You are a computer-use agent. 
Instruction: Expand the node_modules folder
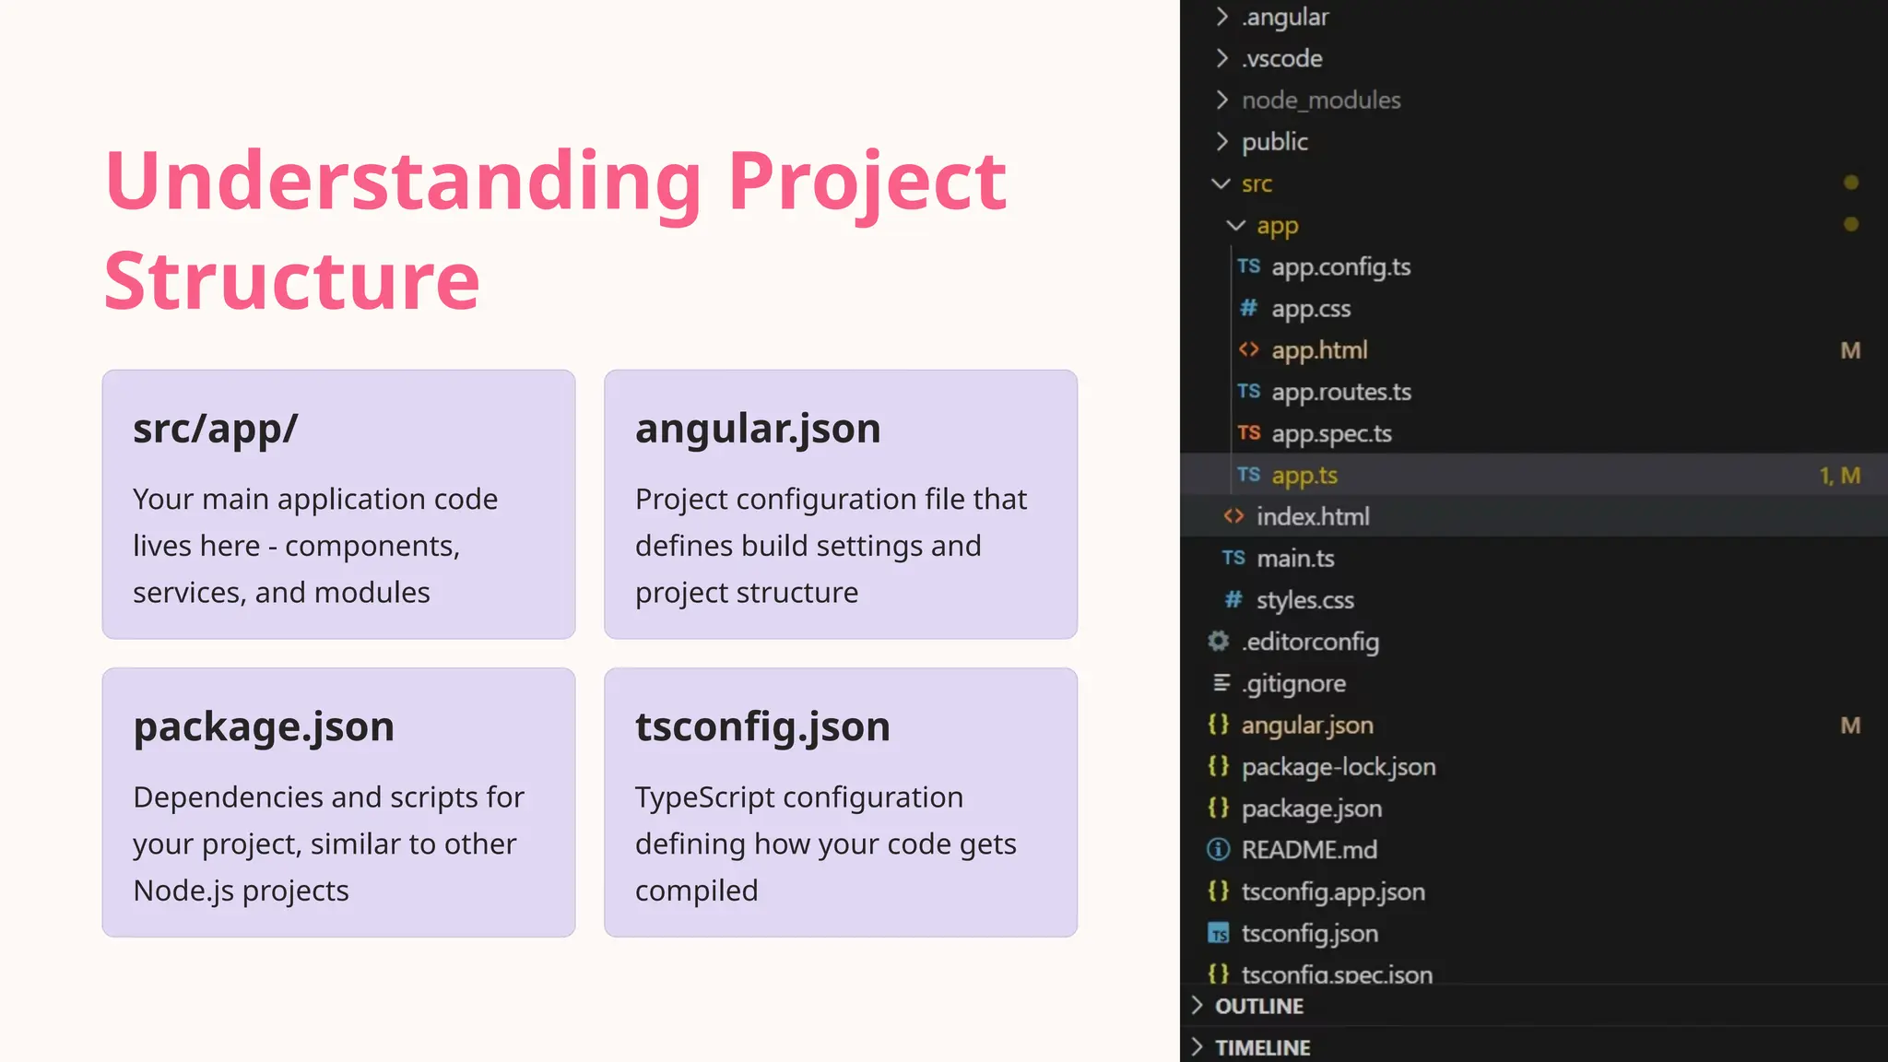click(1320, 100)
